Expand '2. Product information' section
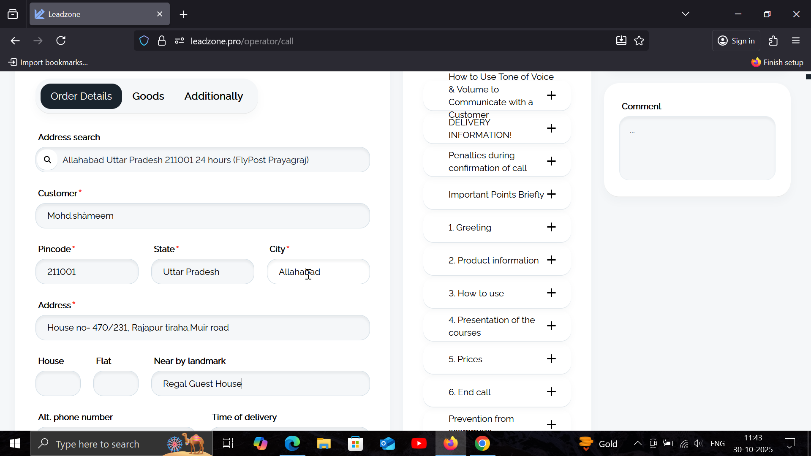 (551, 260)
